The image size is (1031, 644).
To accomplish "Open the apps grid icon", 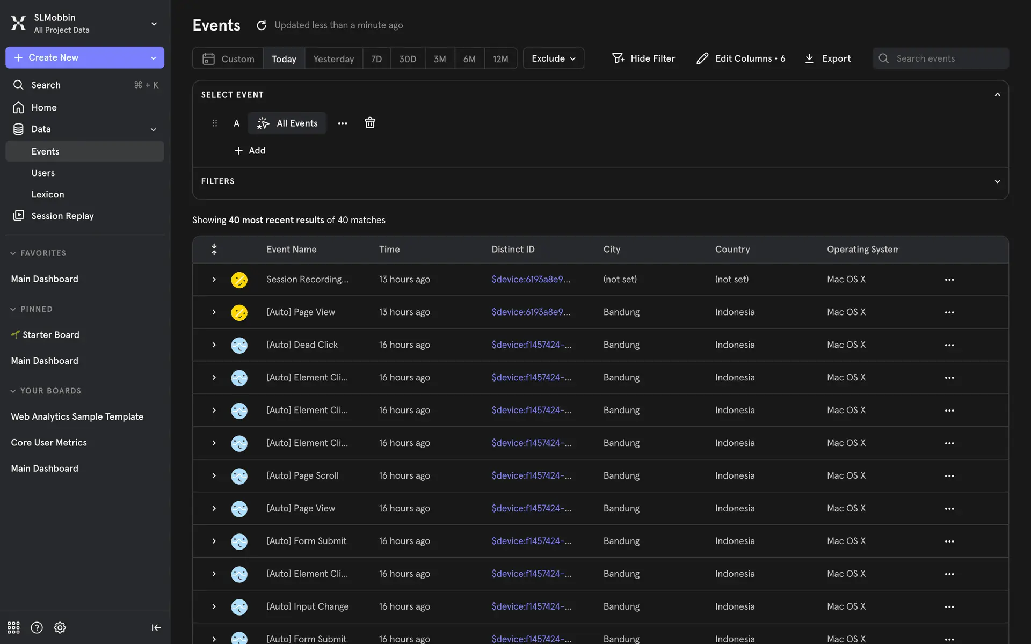I will pyautogui.click(x=13, y=627).
